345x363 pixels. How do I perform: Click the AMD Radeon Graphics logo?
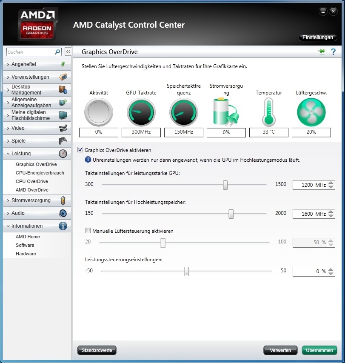click(37, 24)
